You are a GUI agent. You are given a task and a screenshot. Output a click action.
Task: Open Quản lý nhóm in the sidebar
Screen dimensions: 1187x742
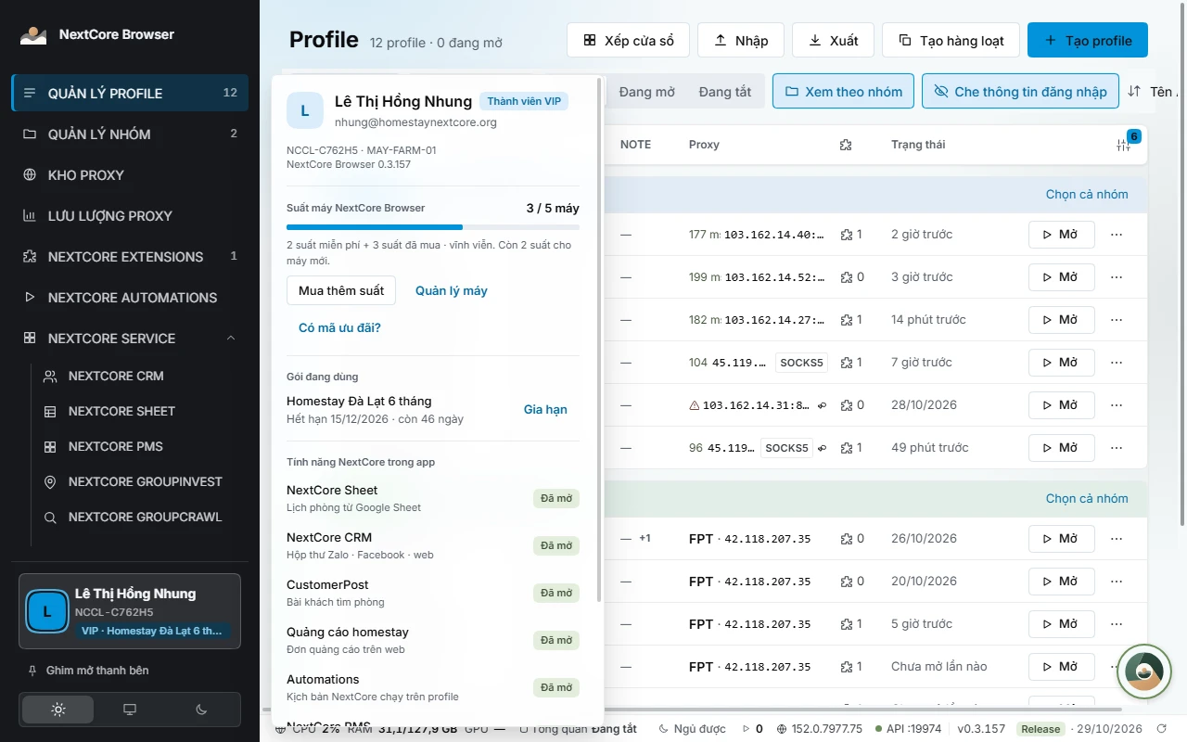(x=130, y=134)
